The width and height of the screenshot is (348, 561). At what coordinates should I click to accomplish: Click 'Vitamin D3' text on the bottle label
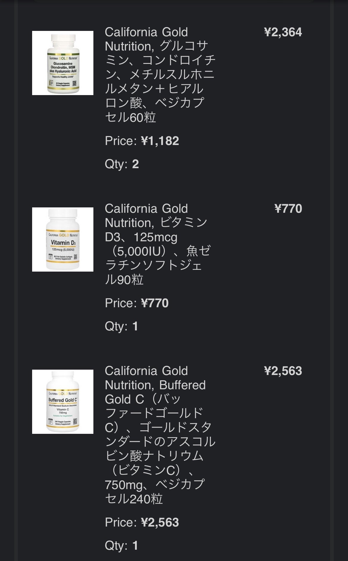(x=63, y=243)
